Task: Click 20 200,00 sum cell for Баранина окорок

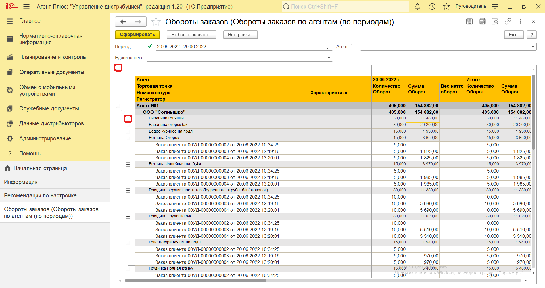Action: [x=423, y=125]
